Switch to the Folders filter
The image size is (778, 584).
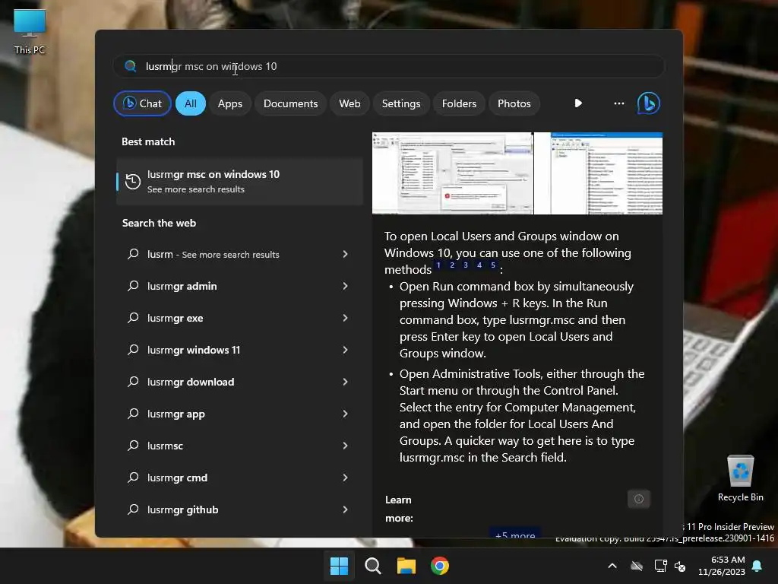[459, 103]
